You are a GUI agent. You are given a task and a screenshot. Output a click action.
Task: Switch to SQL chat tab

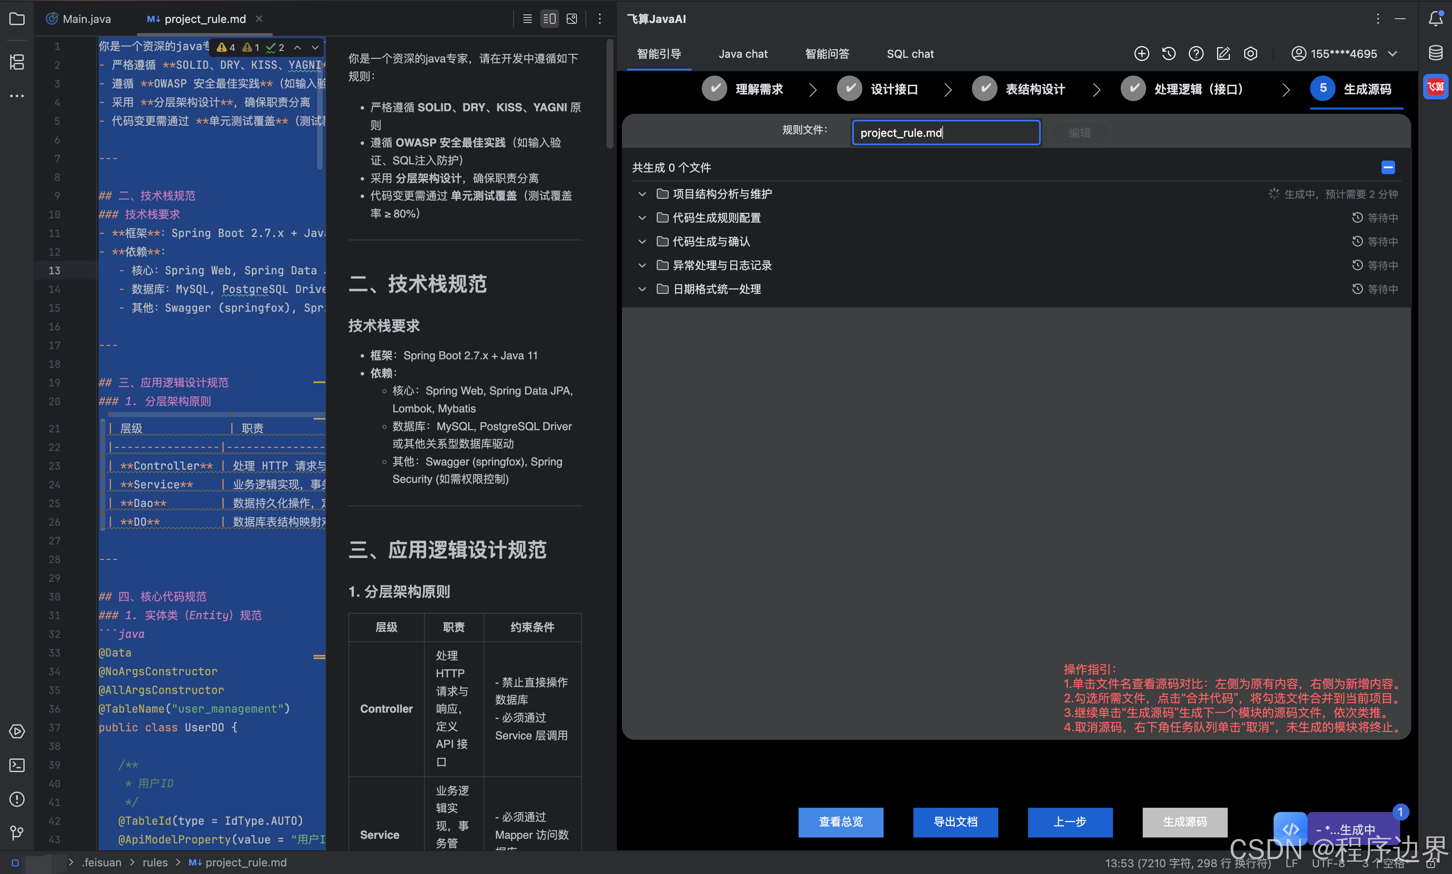[x=910, y=54]
